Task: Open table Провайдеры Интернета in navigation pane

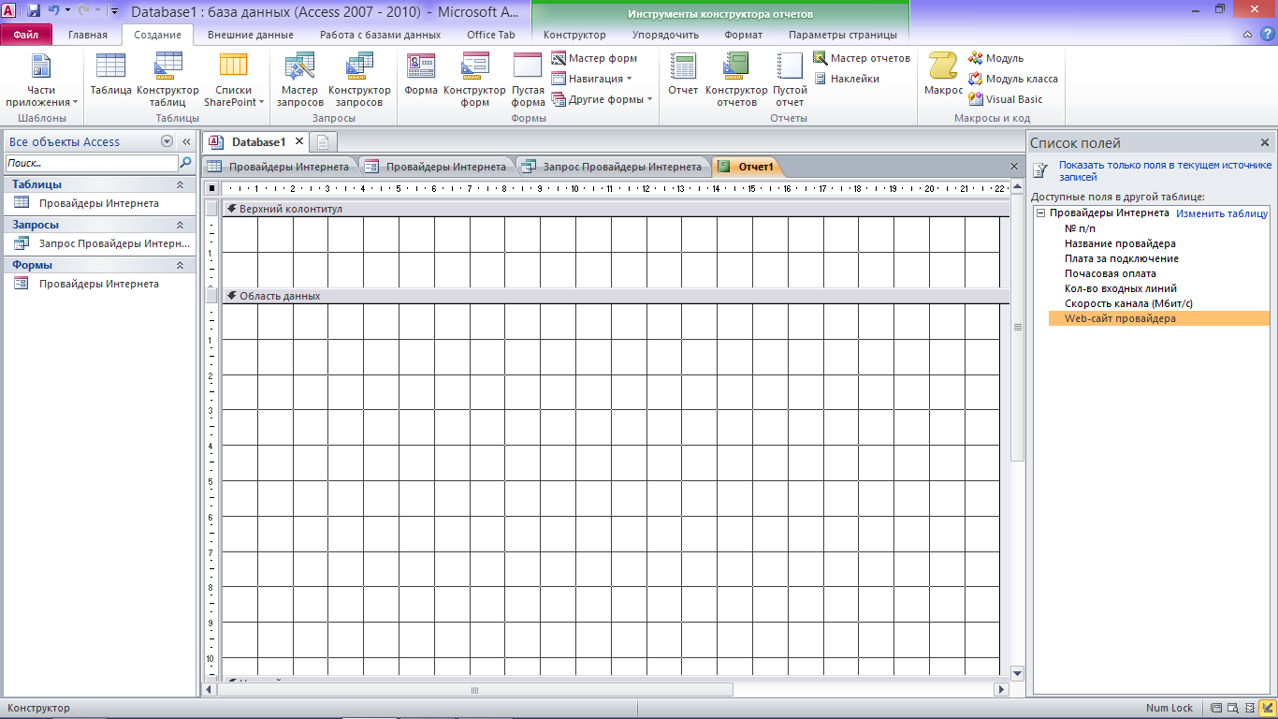Action: point(98,203)
